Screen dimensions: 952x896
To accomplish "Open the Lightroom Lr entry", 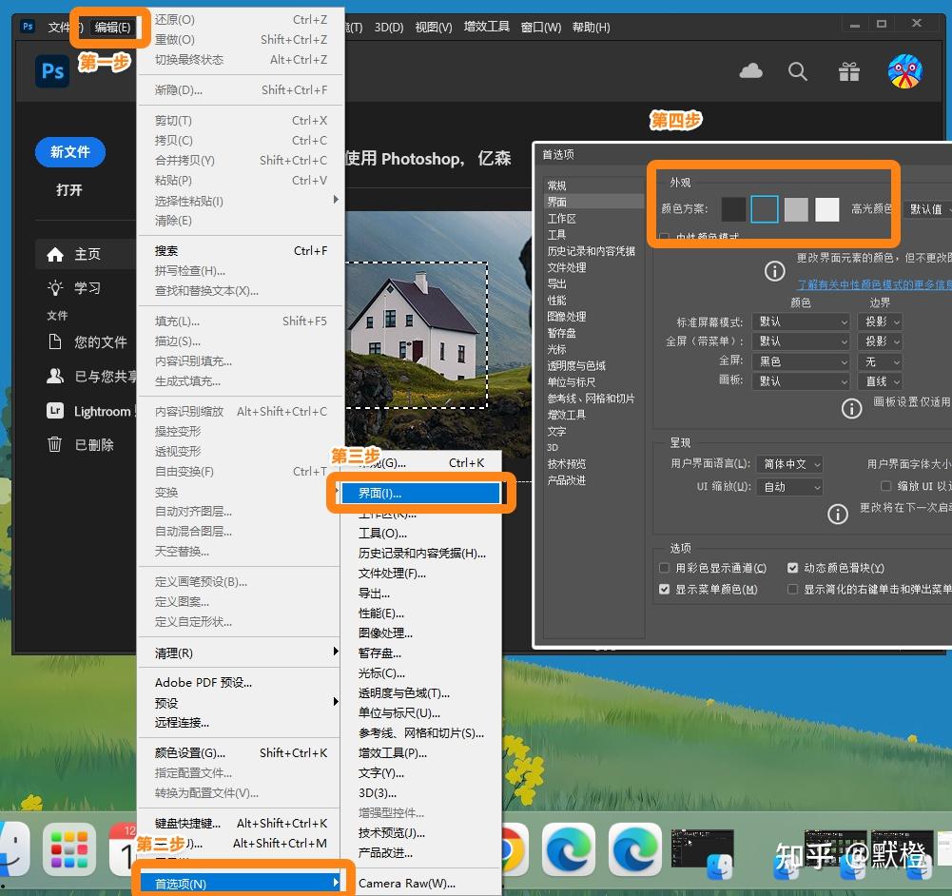I will coord(89,411).
